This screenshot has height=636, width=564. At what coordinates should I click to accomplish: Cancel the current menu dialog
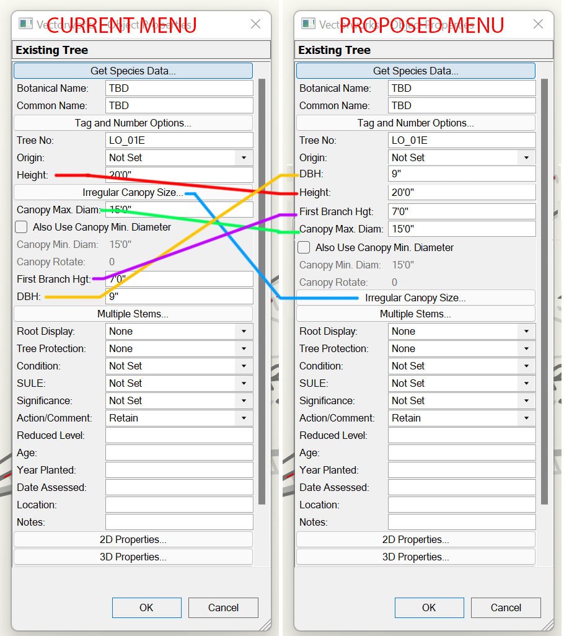[223, 607]
